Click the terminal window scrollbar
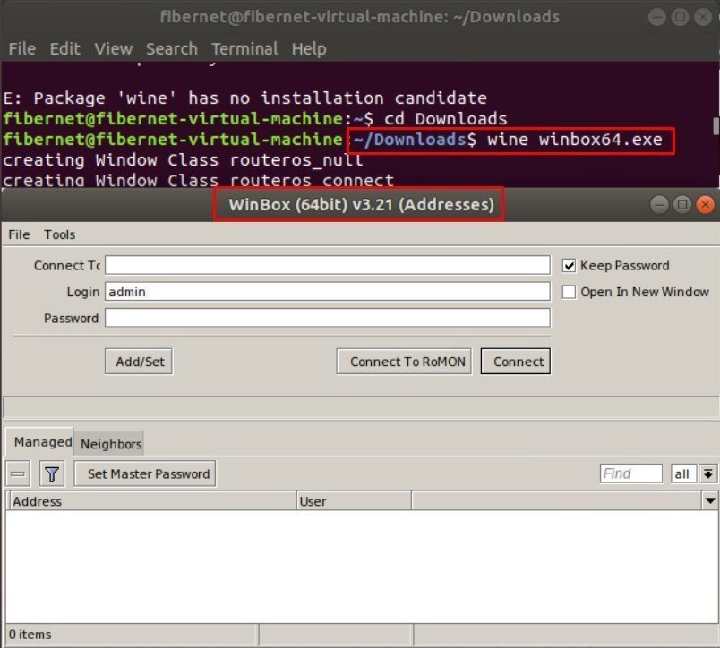 click(716, 126)
